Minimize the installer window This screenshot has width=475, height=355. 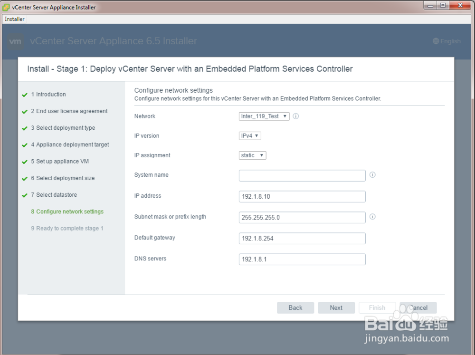(x=430, y=5)
